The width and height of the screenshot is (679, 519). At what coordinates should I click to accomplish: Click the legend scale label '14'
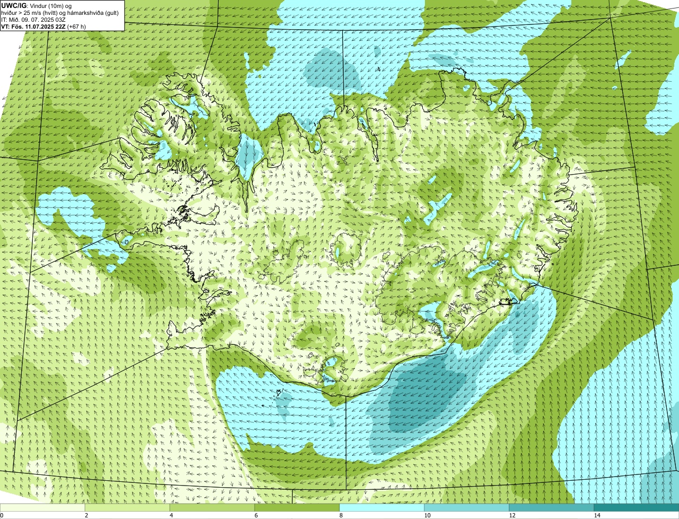click(x=597, y=515)
